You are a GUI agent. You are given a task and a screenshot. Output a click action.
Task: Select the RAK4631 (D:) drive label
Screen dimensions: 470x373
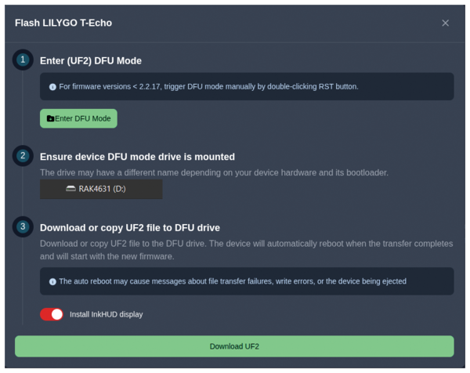click(x=102, y=189)
